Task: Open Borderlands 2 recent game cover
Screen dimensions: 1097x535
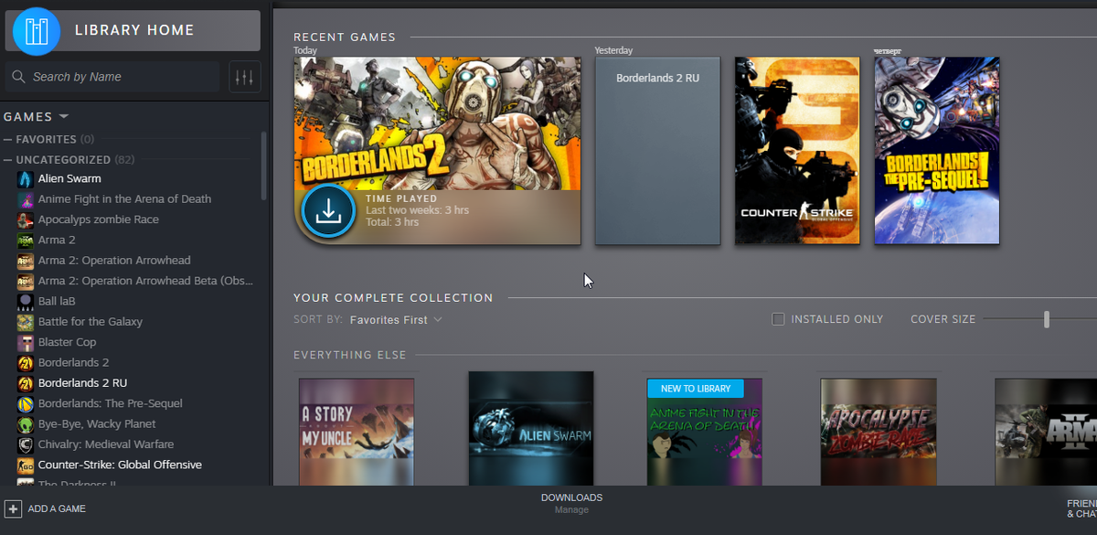Action: pos(437,151)
